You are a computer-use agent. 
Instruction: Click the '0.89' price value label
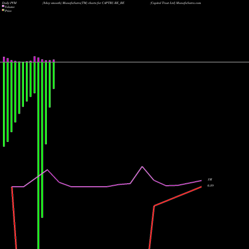pyautogui.click(x=211, y=186)
